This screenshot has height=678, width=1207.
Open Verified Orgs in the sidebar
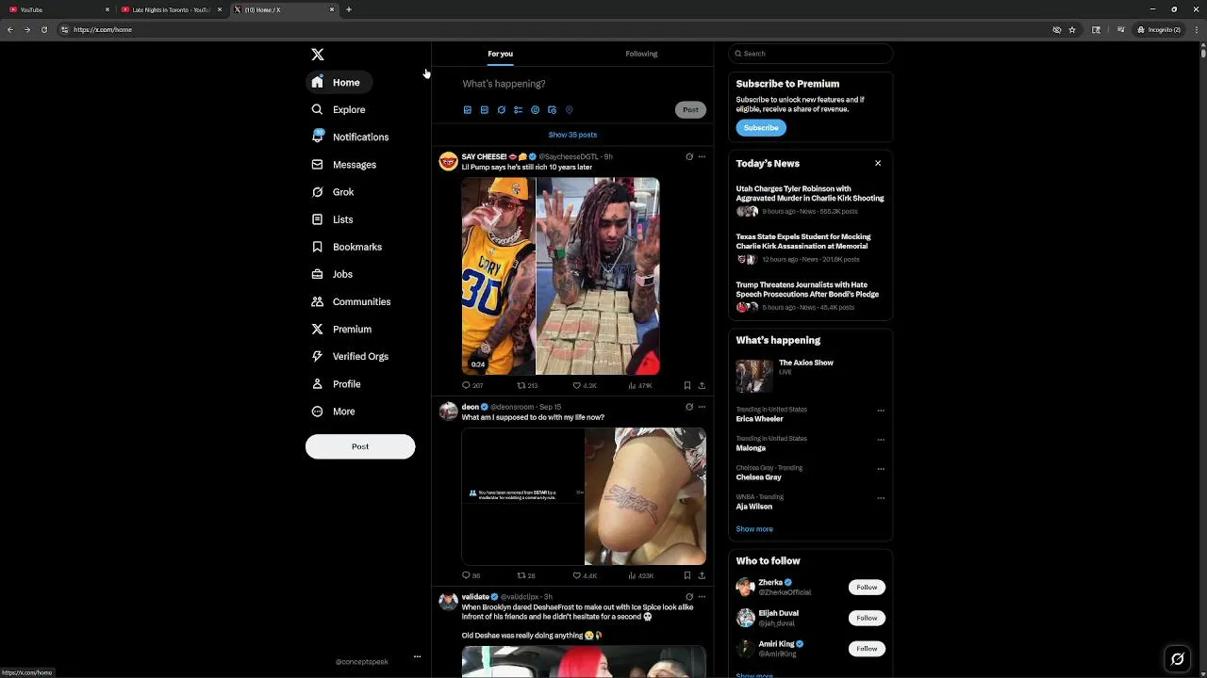[x=350, y=356]
